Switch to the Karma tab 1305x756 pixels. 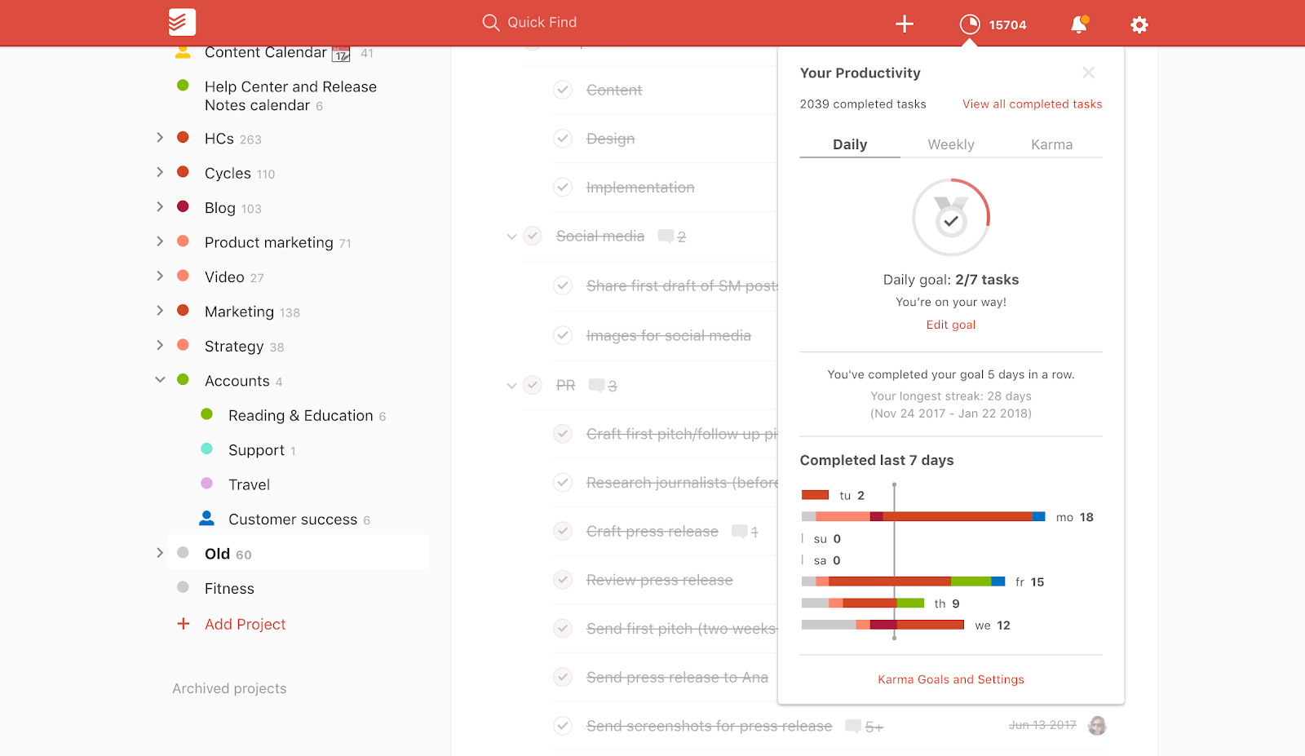[x=1051, y=144]
